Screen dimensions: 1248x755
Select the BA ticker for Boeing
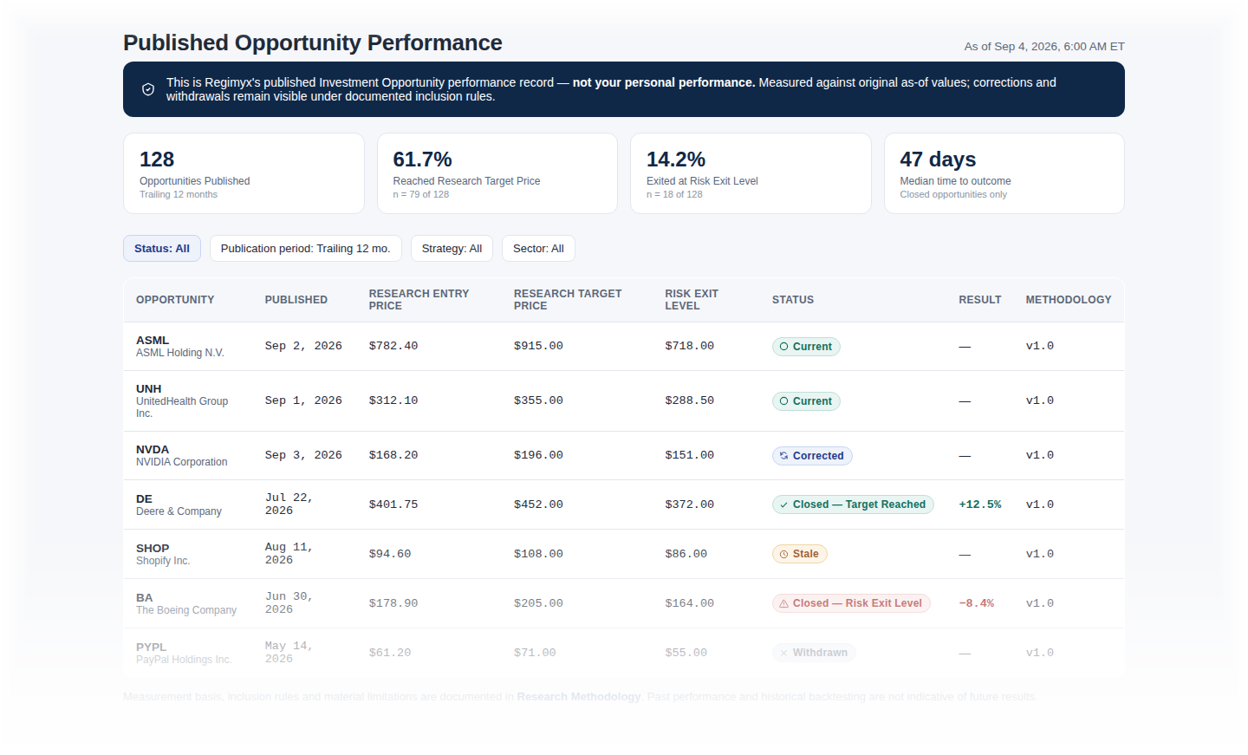coord(144,598)
